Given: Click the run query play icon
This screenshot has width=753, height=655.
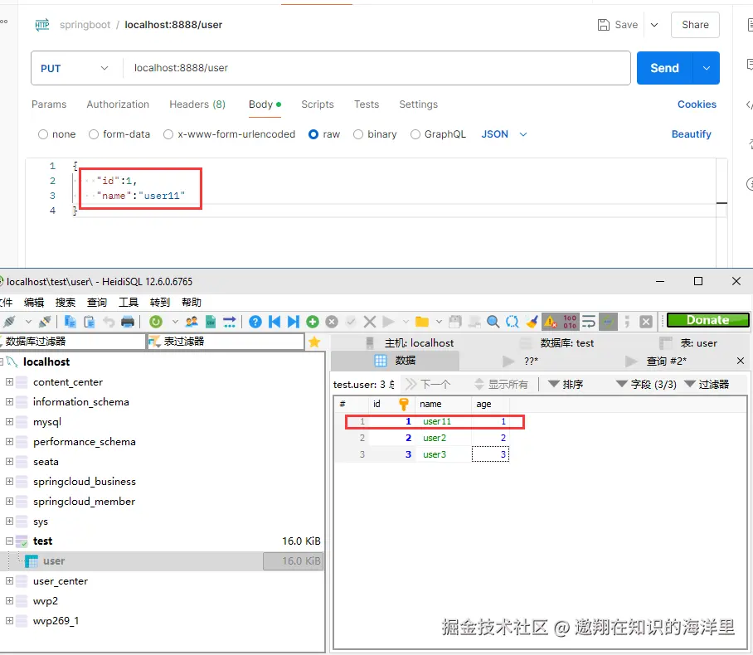Looking at the screenshot, I should pyautogui.click(x=388, y=322).
